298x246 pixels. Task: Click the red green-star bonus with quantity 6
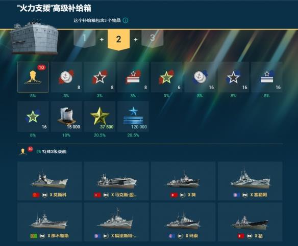coord(166,77)
